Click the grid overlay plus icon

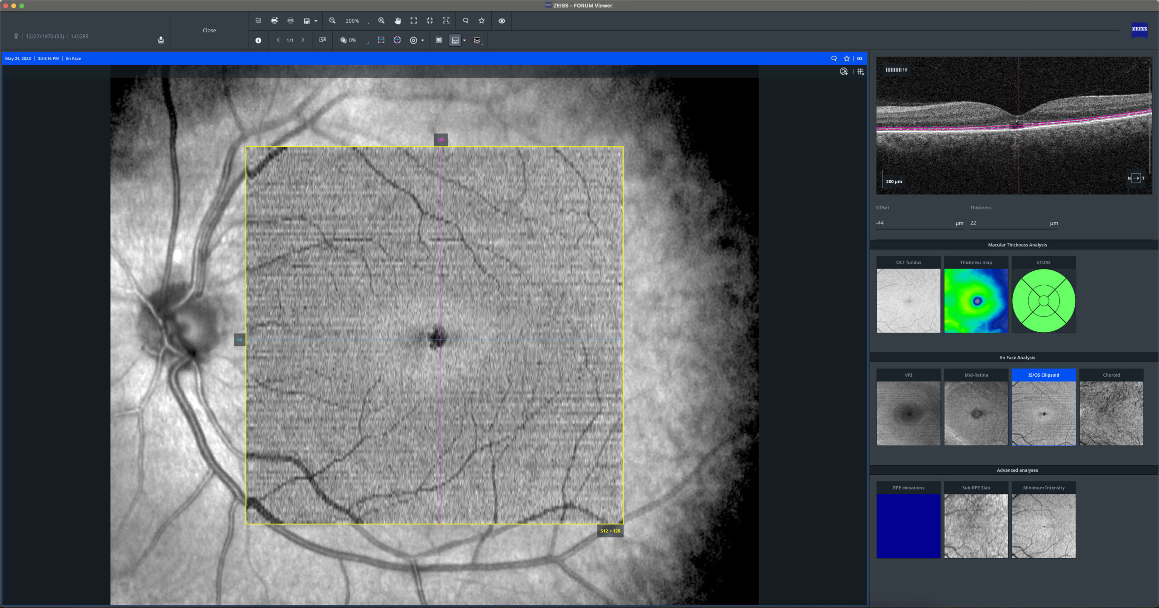(x=861, y=72)
